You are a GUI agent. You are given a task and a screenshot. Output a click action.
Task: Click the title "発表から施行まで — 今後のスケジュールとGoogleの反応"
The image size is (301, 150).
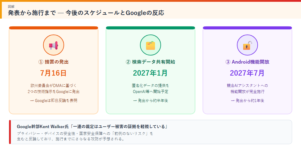tap(86, 13)
